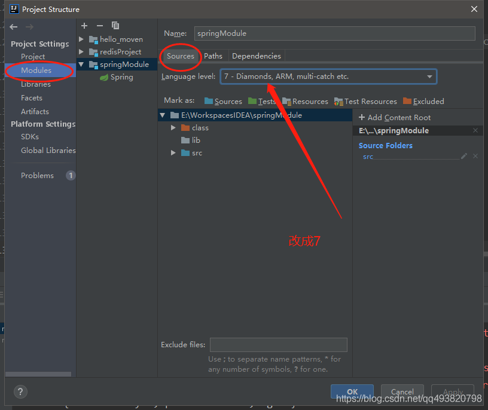Viewport: 488px width, 410px height.
Task: Mark as Tests folder
Action: [262, 102]
